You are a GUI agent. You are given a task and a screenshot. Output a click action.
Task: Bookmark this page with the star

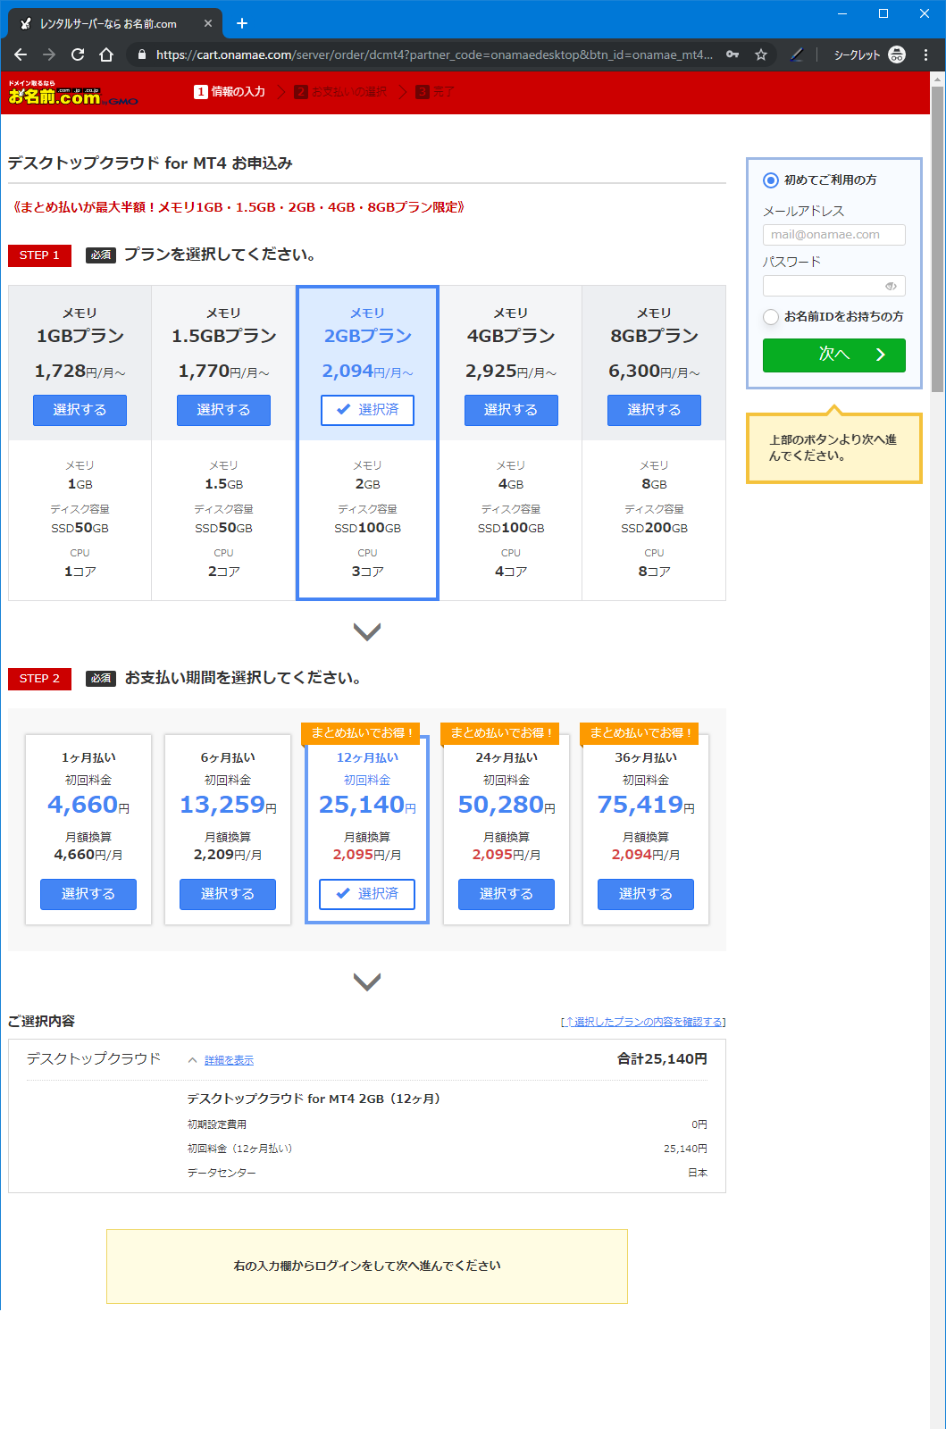click(x=761, y=54)
